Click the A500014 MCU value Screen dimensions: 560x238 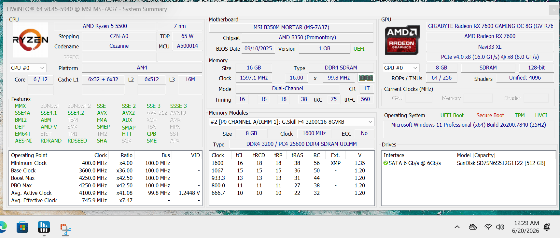point(187,46)
